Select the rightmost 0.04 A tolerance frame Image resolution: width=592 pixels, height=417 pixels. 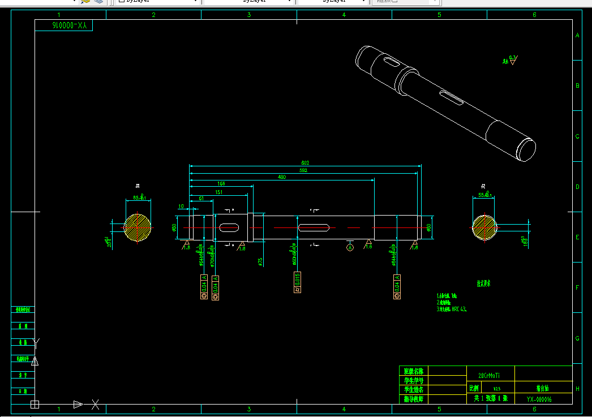point(397,287)
